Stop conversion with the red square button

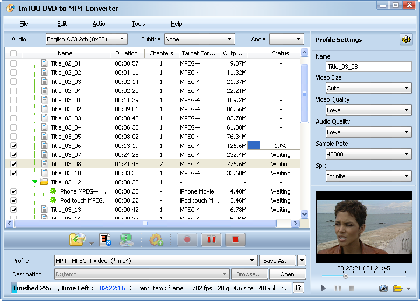click(235, 240)
